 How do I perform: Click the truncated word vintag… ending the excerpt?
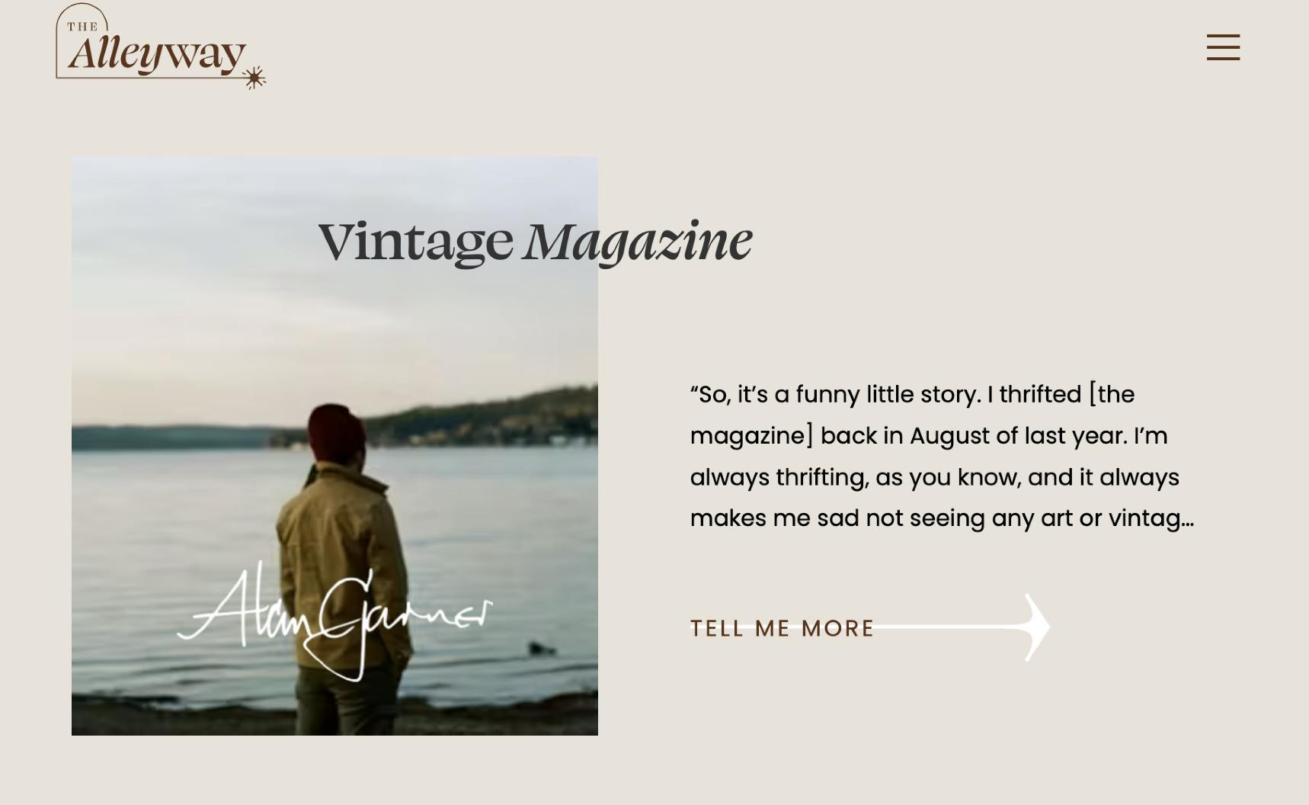(x=1151, y=518)
